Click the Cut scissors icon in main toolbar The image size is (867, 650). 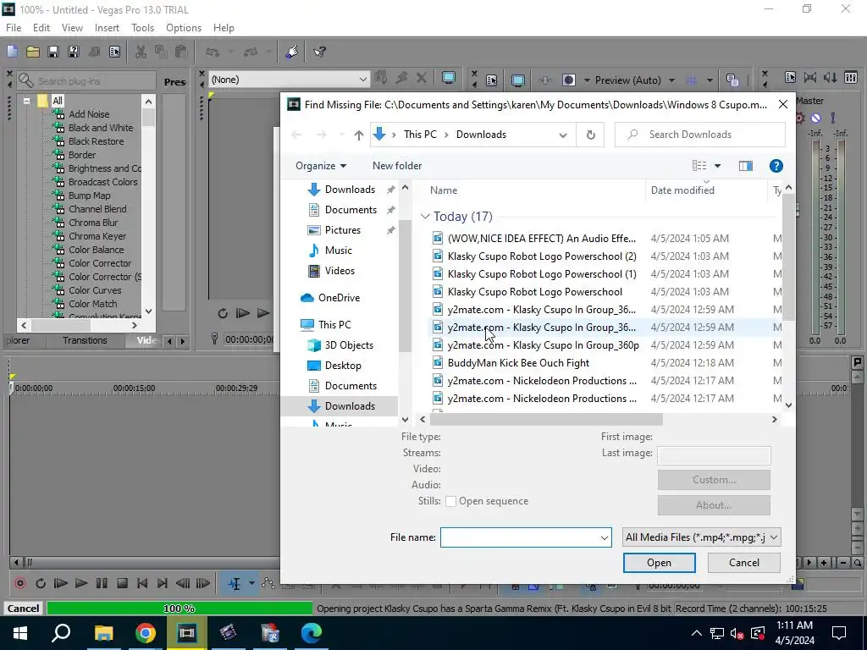[141, 52]
